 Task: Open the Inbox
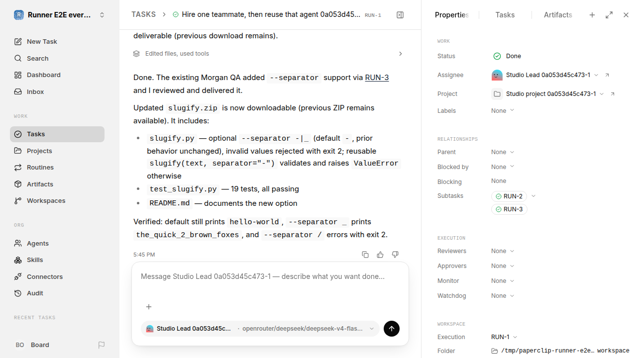(x=57, y=92)
